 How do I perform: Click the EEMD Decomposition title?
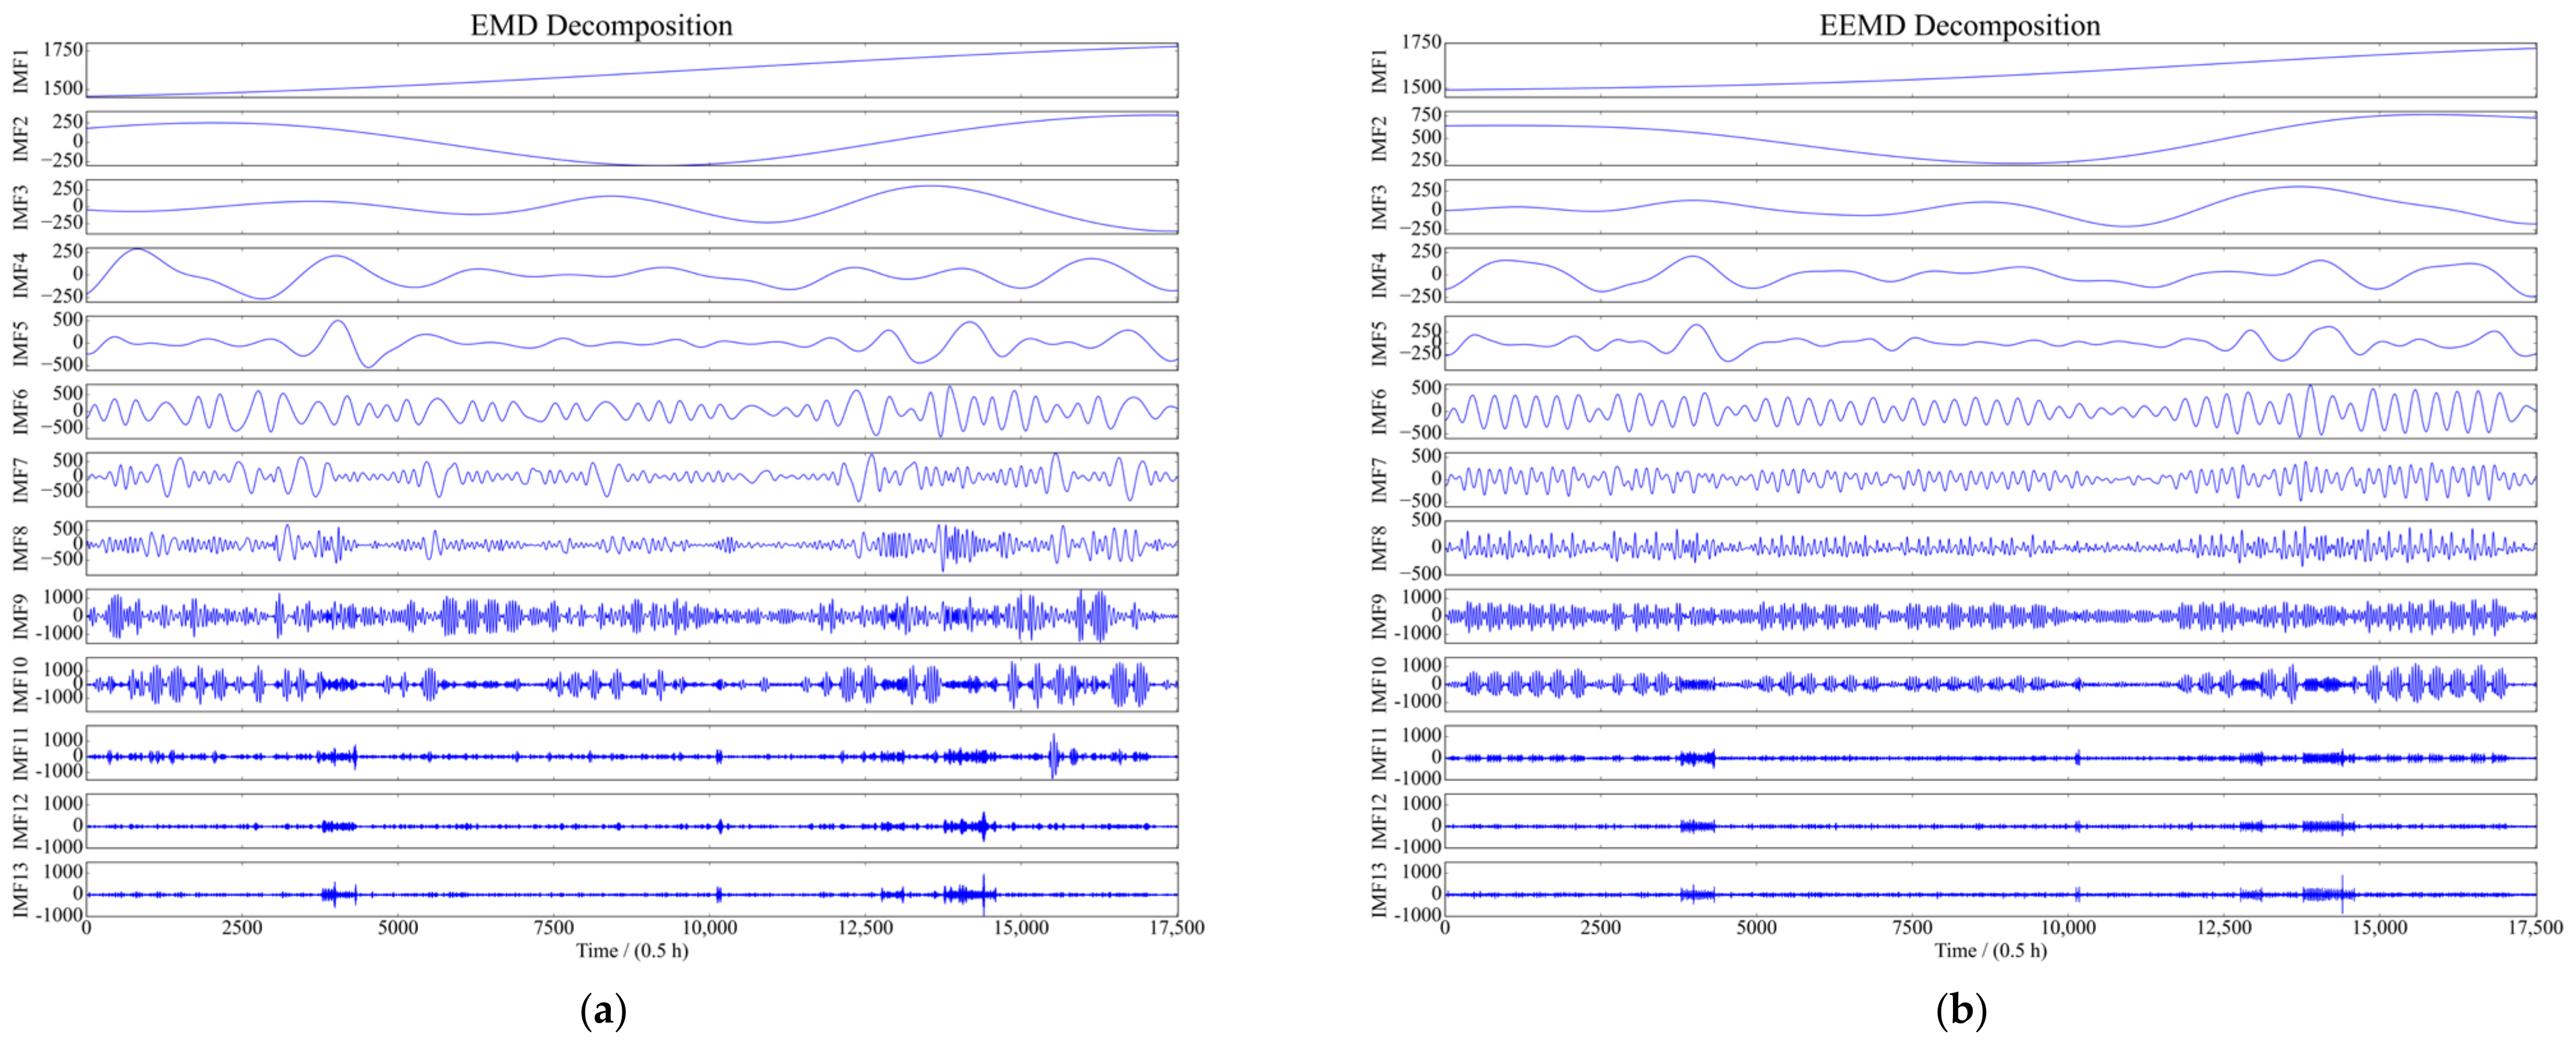[1959, 25]
